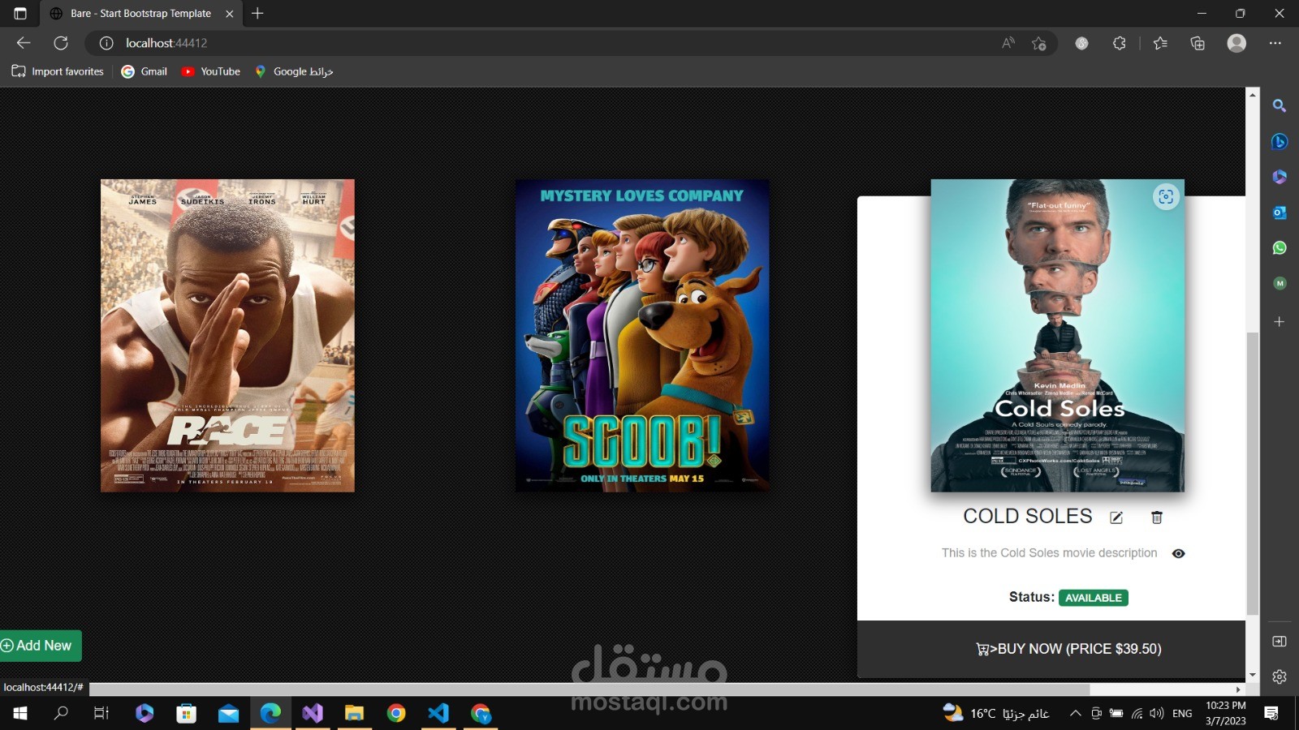The width and height of the screenshot is (1299, 730).
Task: Open the Windows Start menu
Action: [x=20, y=713]
